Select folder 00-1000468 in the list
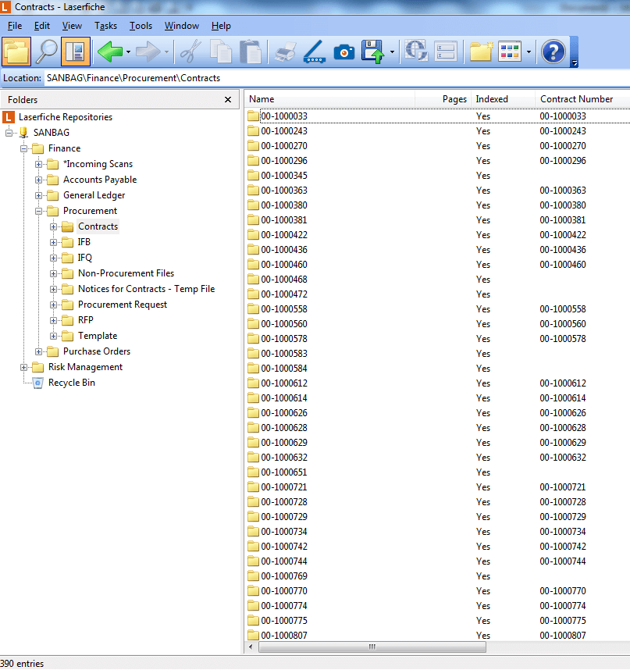This screenshot has height=670, width=630. tap(284, 280)
